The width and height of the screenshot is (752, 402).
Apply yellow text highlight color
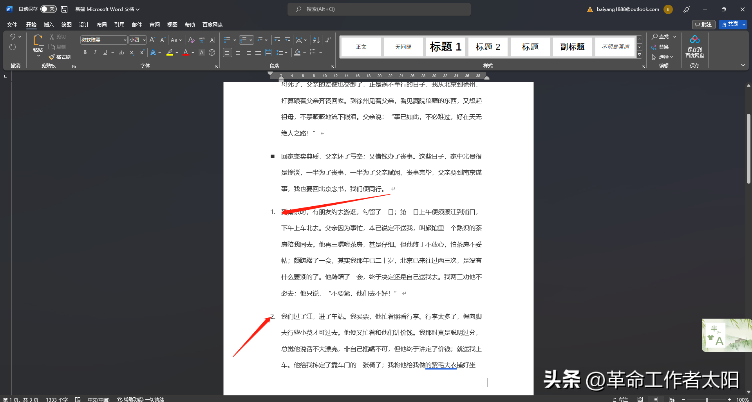pyautogui.click(x=170, y=52)
